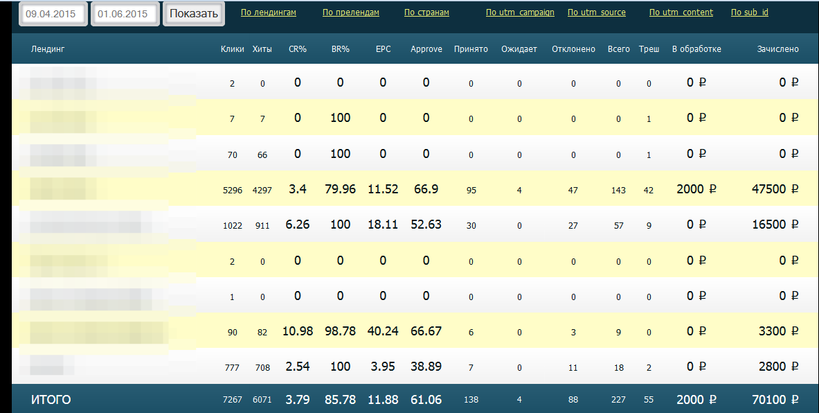
Task: Click the Зачислено column header
Action: click(x=777, y=49)
